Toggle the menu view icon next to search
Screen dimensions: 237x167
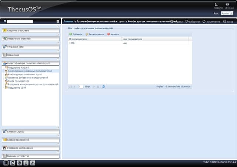pos(58,22)
